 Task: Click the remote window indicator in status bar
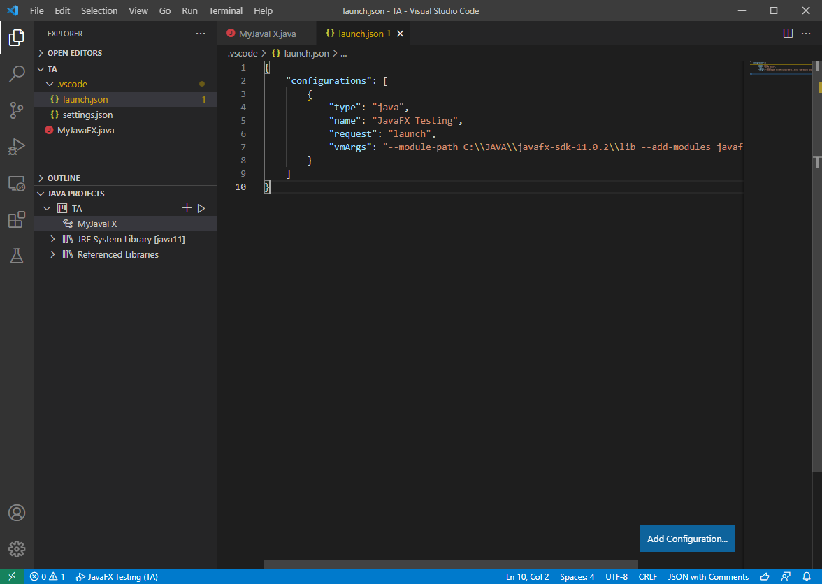[11, 576]
